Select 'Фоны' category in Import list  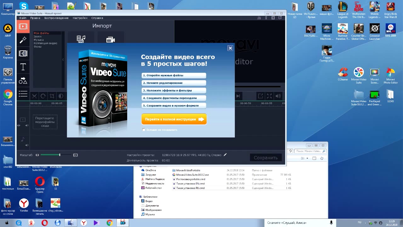click(x=37, y=47)
